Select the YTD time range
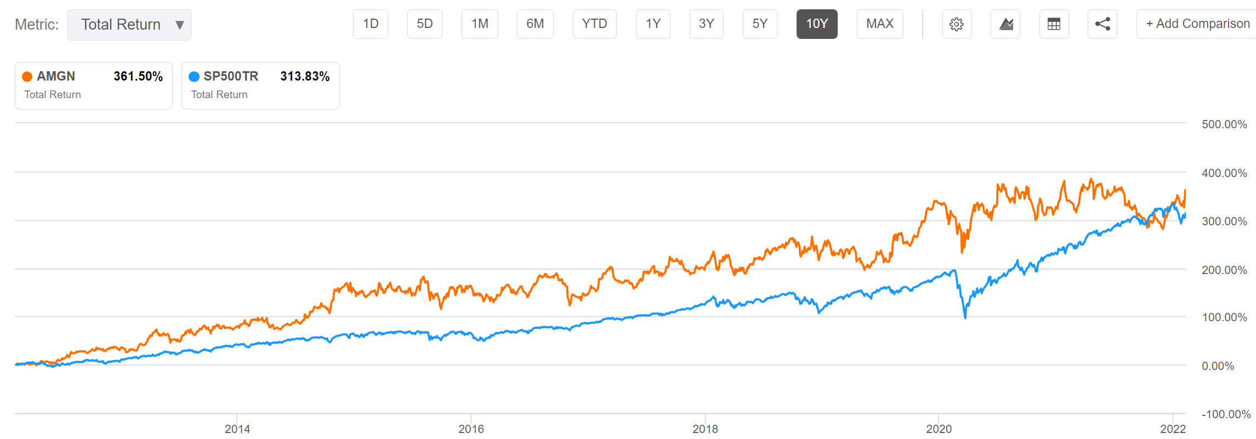Screen dimensions: 1256x439 (x=595, y=24)
